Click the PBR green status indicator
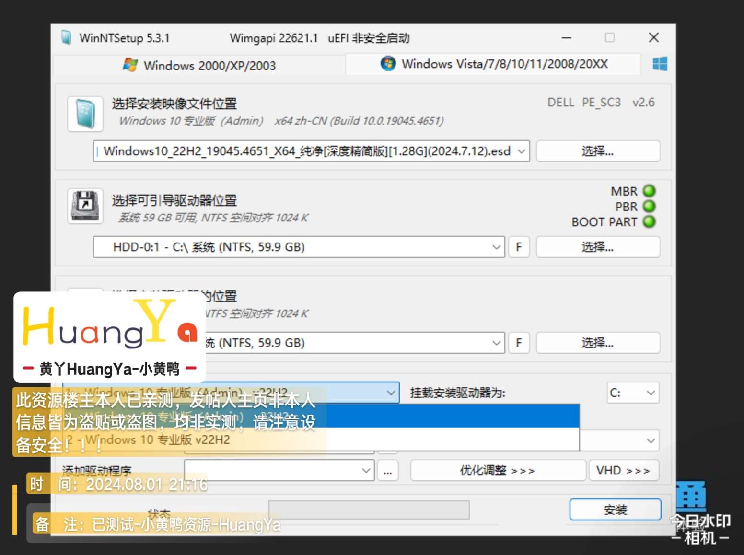This screenshot has width=744, height=555. (x=649, y=207)
